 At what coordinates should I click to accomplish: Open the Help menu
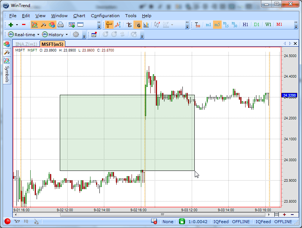click(147, 16)
